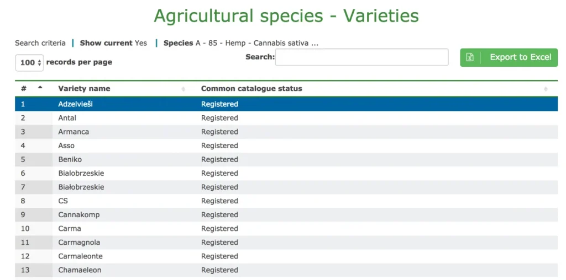The image size is (566, 280).
Task: Click the Excel icon on the export button
Action: 470,57
